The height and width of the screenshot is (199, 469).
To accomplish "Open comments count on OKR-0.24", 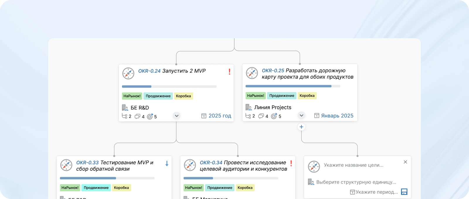I will 140,116.
